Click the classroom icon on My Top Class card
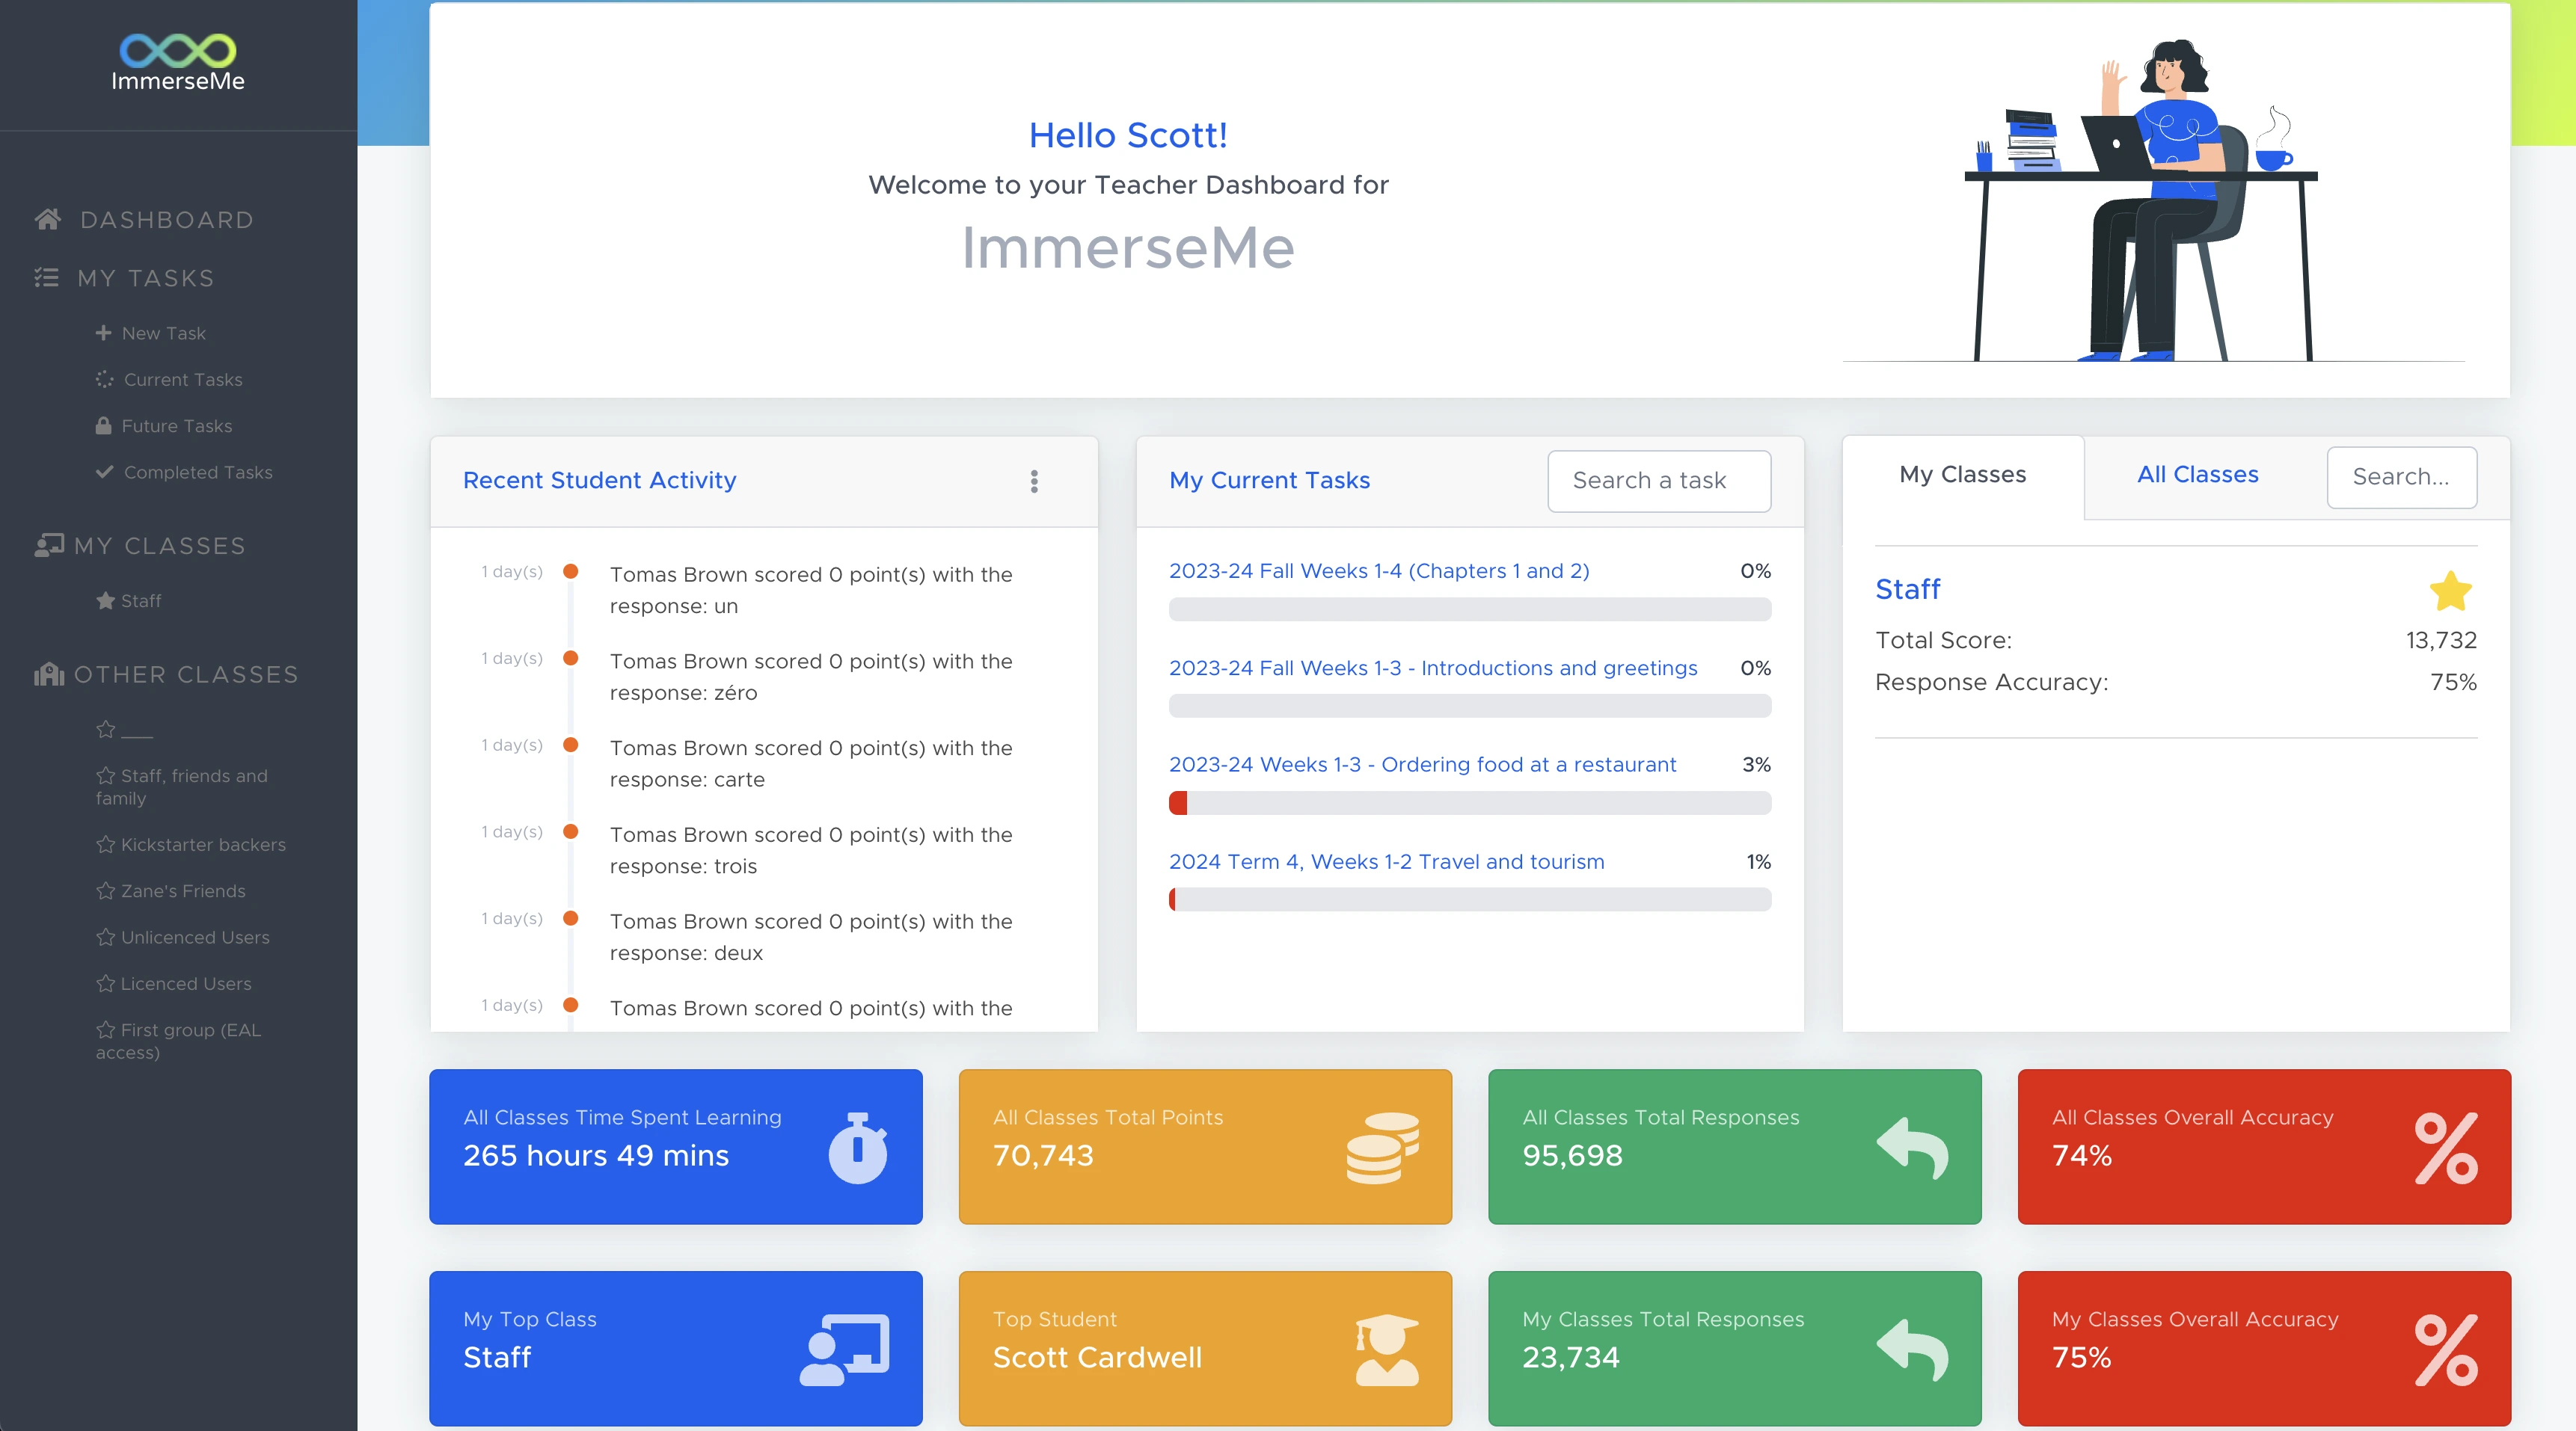Screen dimensions: 2576x1431 coord(845,1349)
